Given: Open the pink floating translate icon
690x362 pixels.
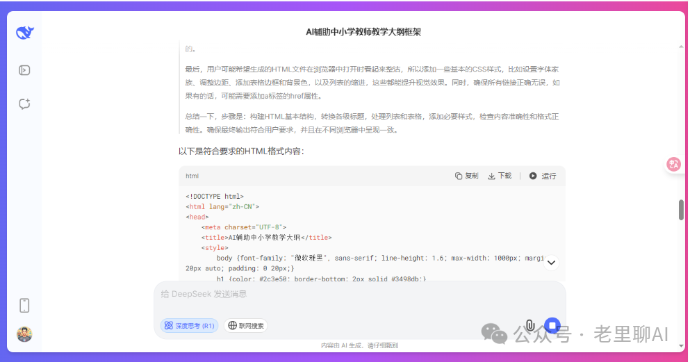Looking at the screenshot, I should click(673, 164).
